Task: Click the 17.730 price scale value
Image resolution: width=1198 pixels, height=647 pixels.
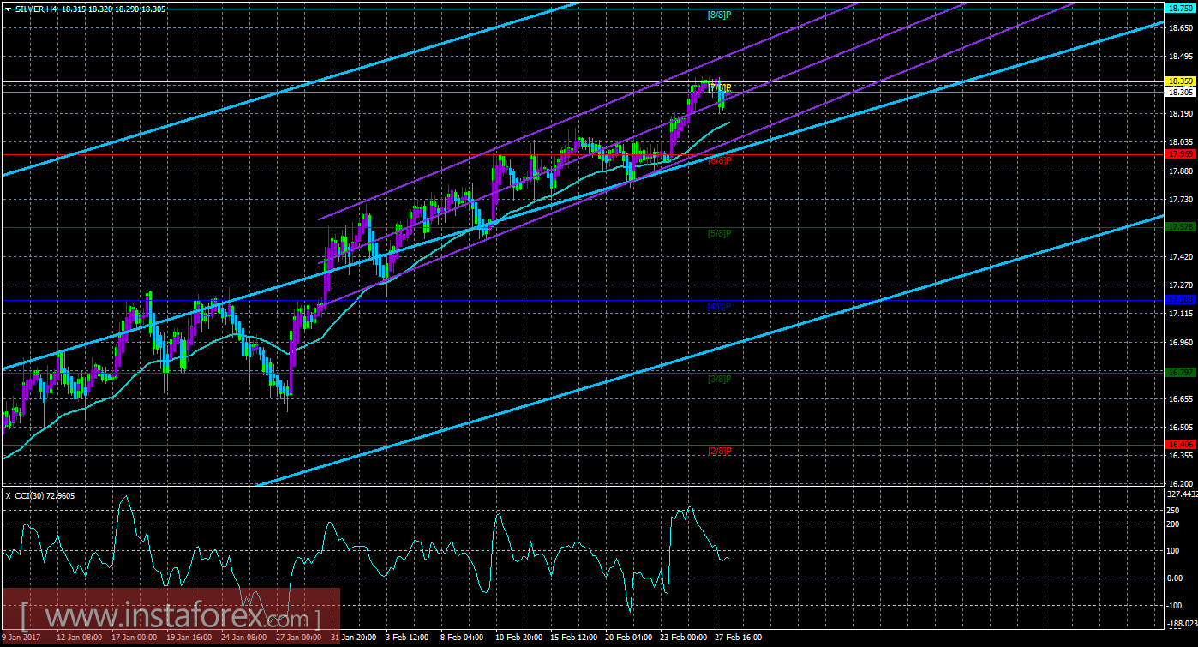Action: pyautogui.click(x=1180, y=199)
